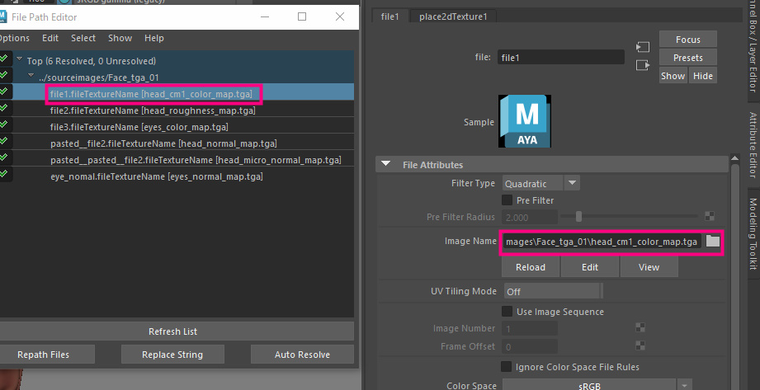Click the folder browse icon beside Image Name
The width and height of the screenshot is (760, 390).
click(712, 241)
